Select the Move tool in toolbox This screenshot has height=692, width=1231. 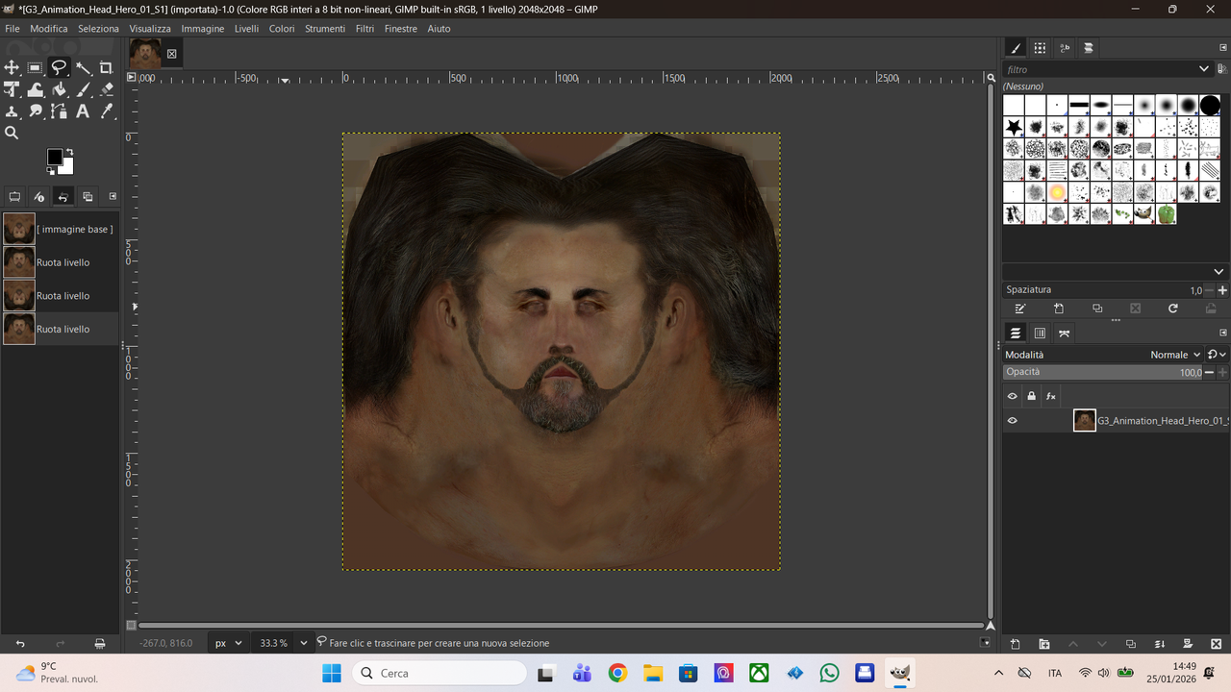point(12,67)
